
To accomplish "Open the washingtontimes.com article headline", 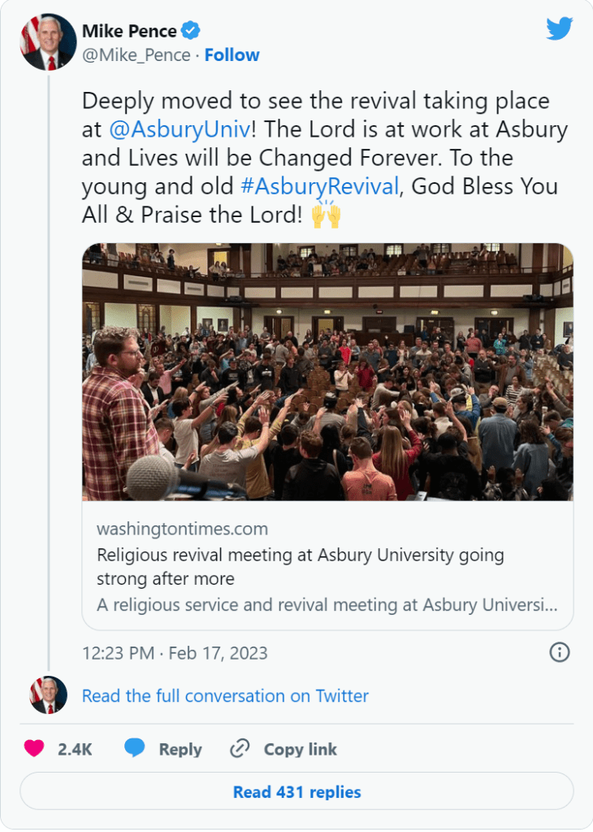I will coord(301,567).
